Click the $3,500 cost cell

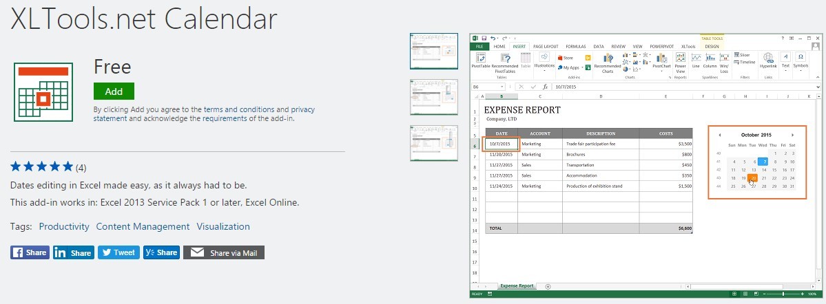[666, 144]
